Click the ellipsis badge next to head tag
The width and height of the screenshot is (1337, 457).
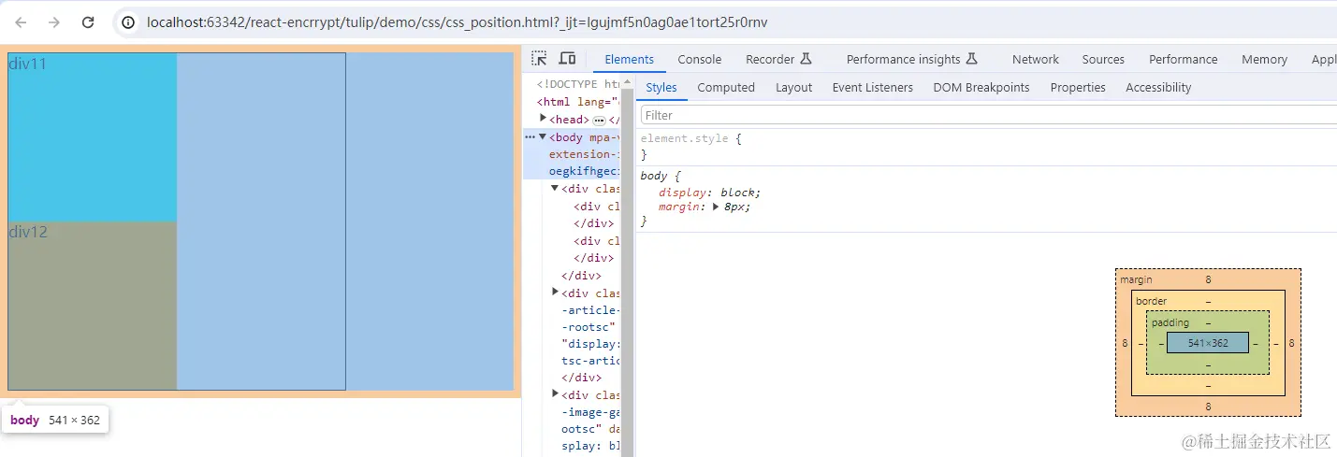[x=599, y=121]
